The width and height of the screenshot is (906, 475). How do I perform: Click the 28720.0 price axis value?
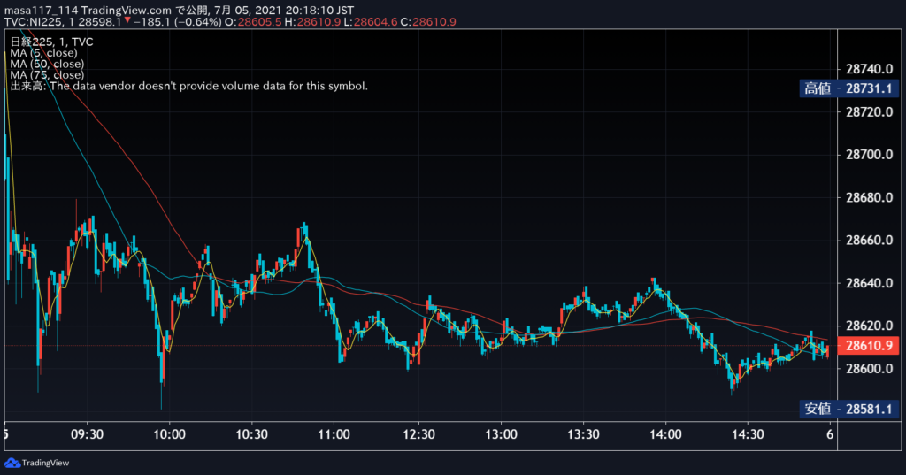[x=869, y=112]
